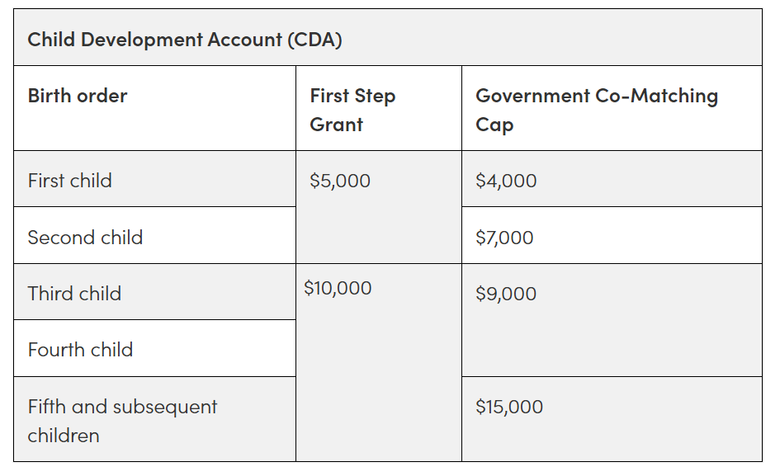This screenshot has width=780, height=476.
Task: Click Fifth and subsequent children cell
Action: point(122,421)
